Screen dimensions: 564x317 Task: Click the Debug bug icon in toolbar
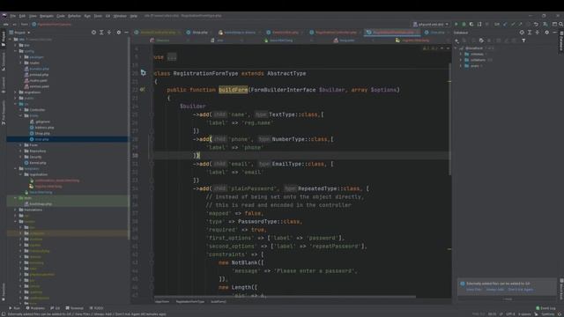click(x=464, y=24)
